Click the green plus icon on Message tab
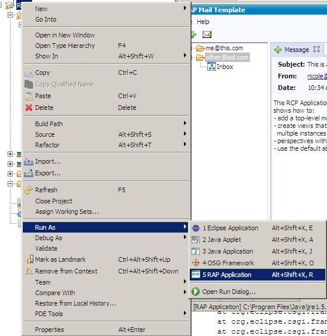This screenshot has width=327, height=336. coord(278,50)
